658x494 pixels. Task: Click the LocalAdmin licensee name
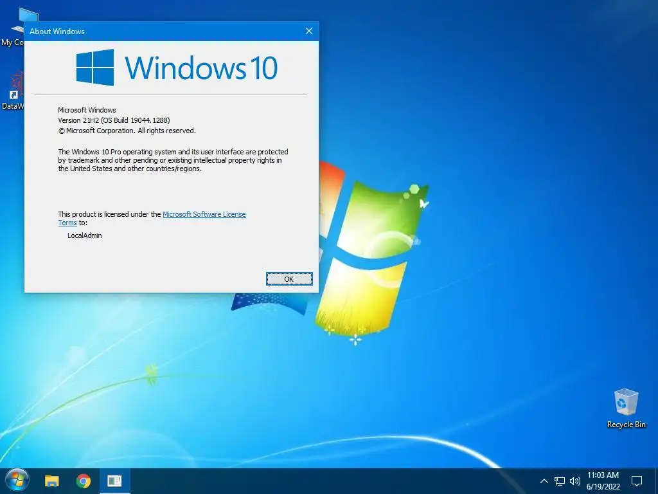85,235
